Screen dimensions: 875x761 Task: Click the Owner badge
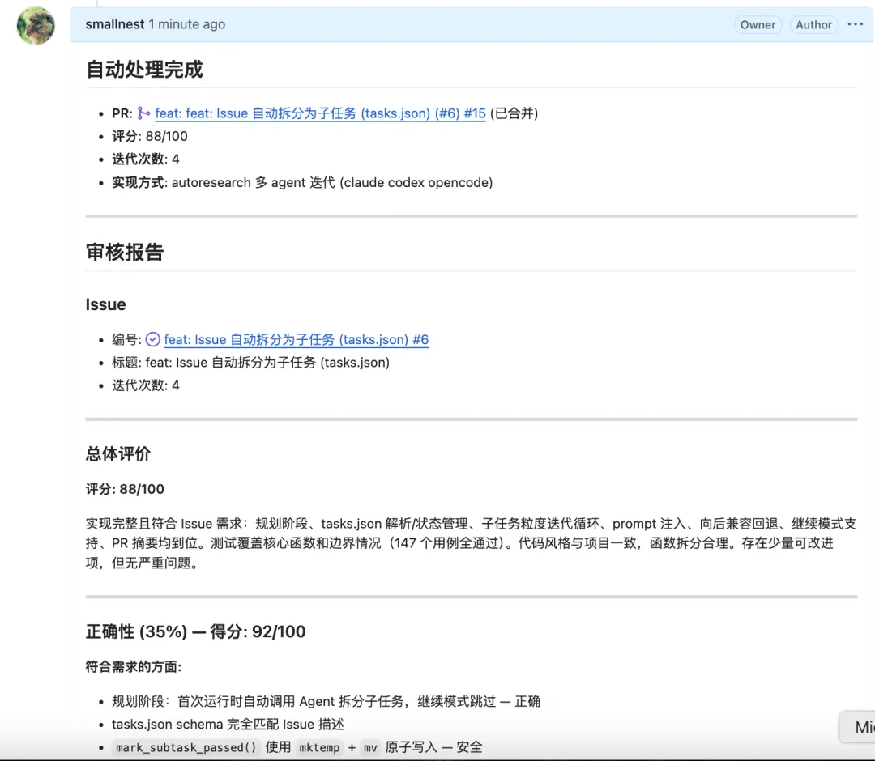coord(758,24)
